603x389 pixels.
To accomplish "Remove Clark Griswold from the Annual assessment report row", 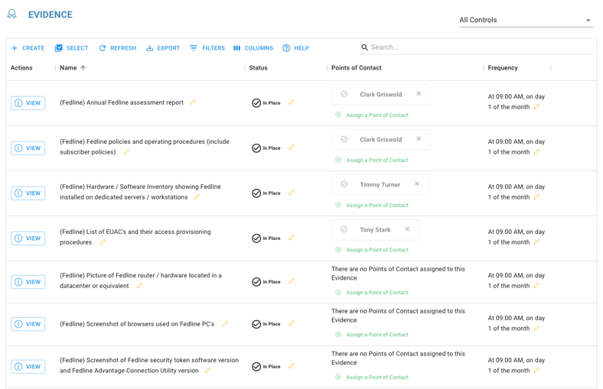I will tap(419, 94).
